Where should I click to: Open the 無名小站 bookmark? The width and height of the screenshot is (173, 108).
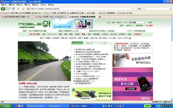pyautogui.click(x=36, y=13)
